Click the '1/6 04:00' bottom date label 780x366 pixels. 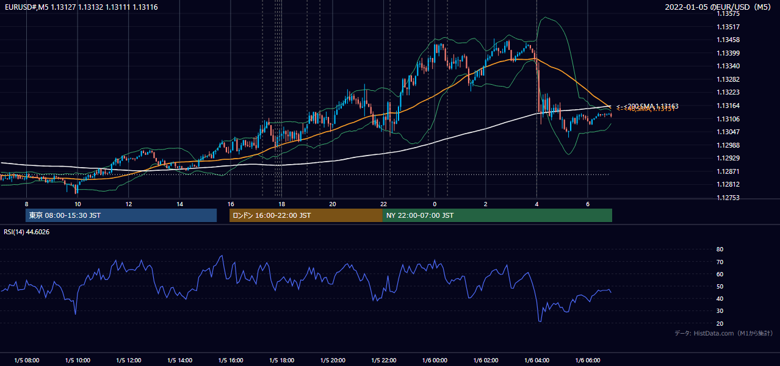[536, 360]
